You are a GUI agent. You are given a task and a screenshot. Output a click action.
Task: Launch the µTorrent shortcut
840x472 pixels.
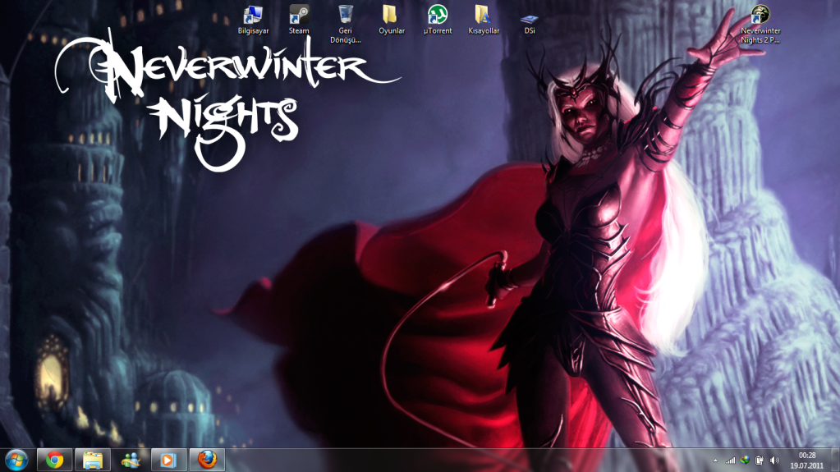click(438, 16)
